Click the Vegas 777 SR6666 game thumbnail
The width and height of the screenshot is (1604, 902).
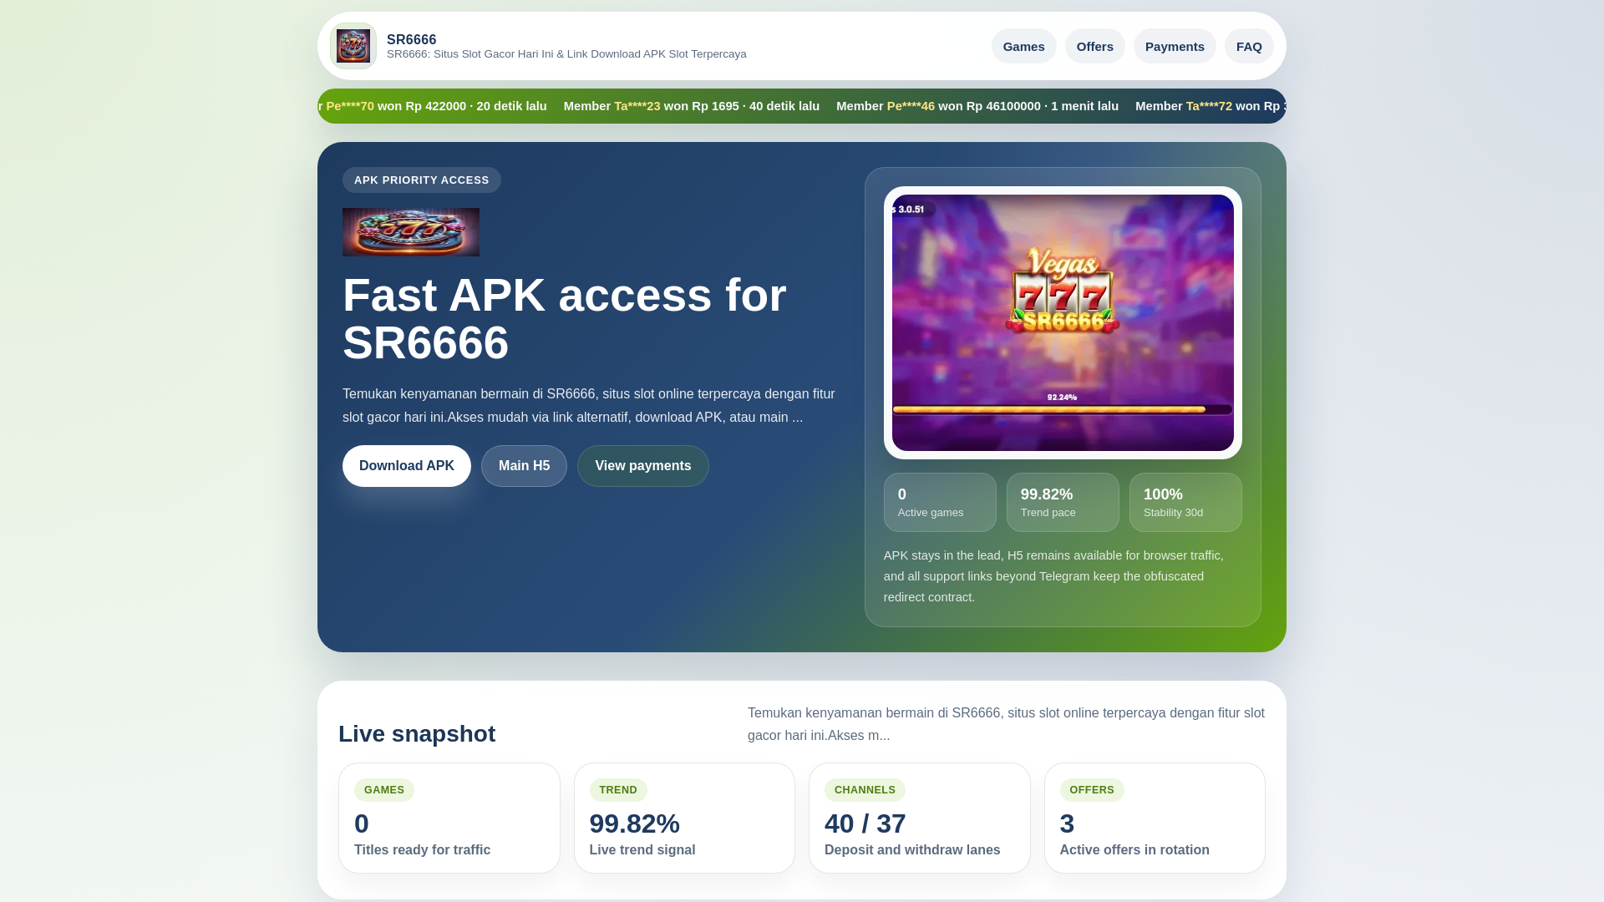[1063, 322]
